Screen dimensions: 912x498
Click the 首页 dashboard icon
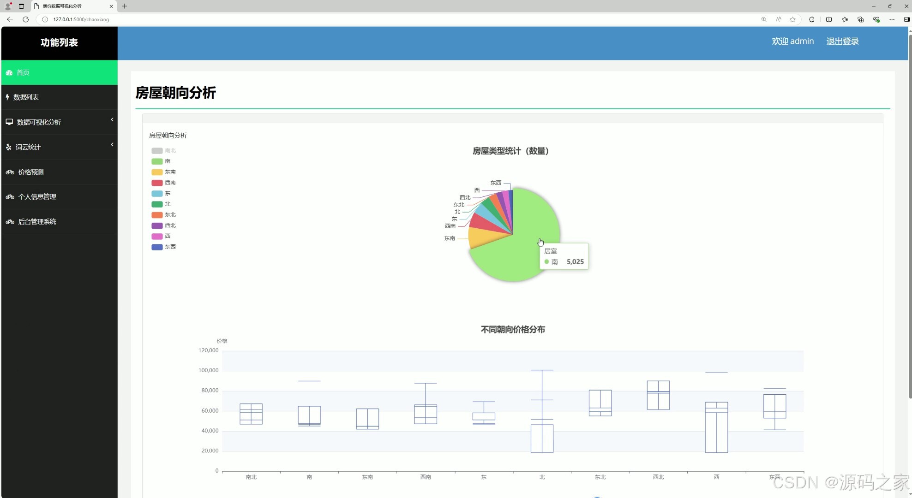pos(9,73)
